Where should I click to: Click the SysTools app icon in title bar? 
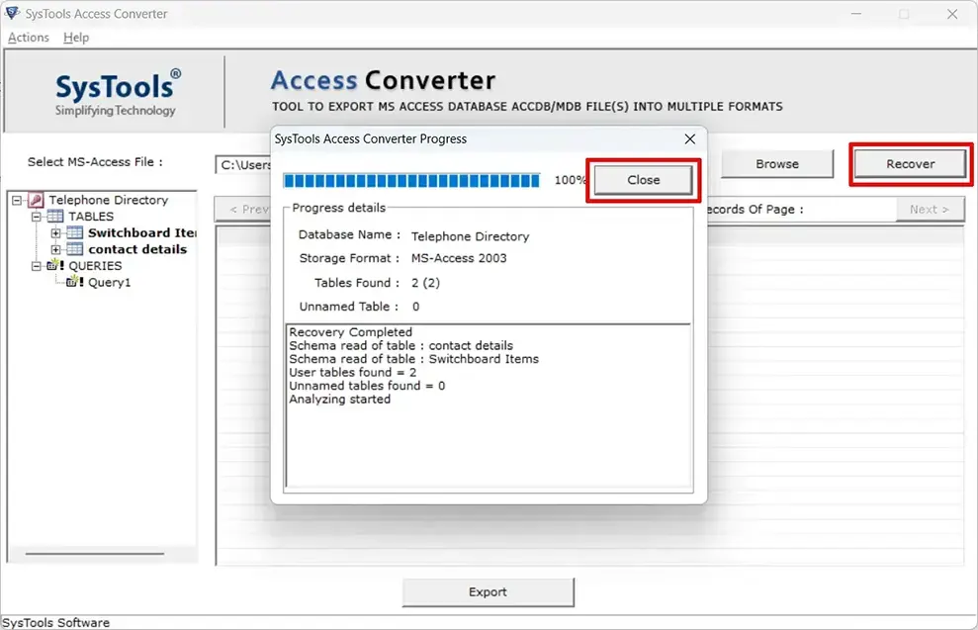pyautogui.click(x=12, y=13)
